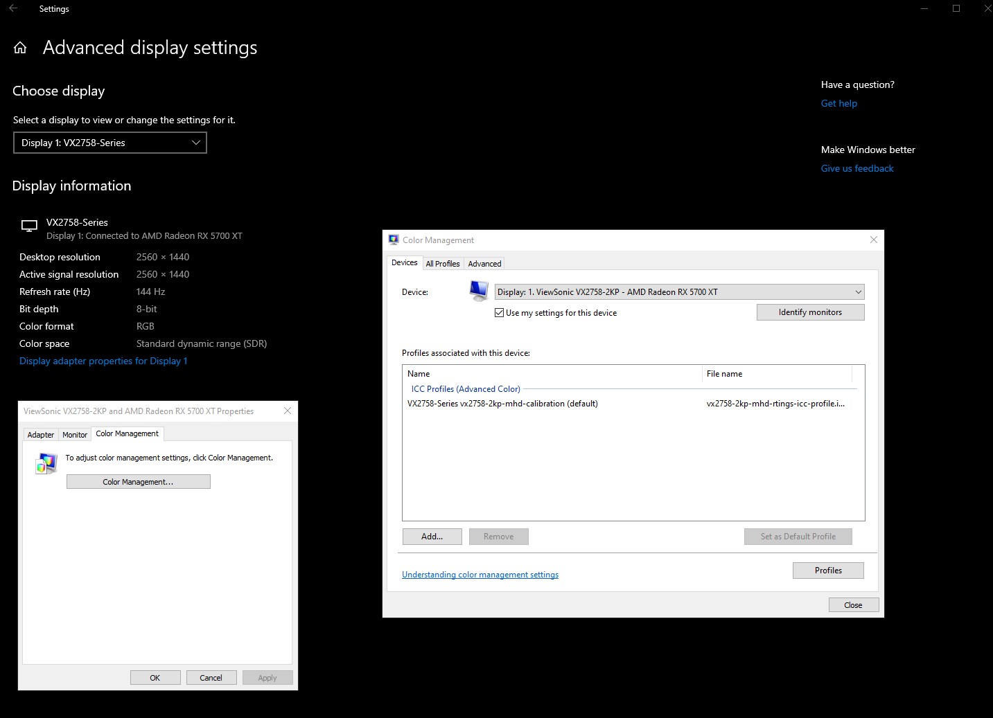This screenshot has height=718, width=993.
Task: Click the Settings back arrow icon
Action: 13,8
